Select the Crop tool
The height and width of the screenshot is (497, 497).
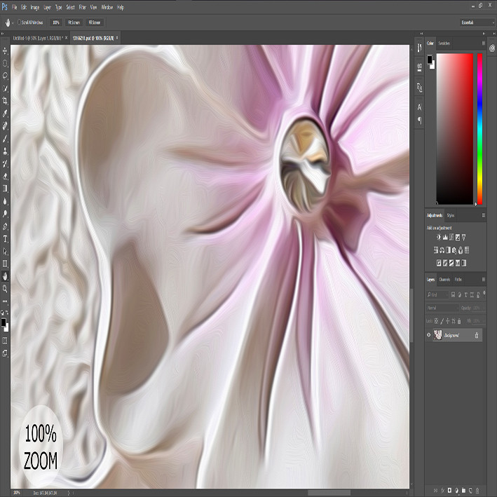click(x=5, y=101)
